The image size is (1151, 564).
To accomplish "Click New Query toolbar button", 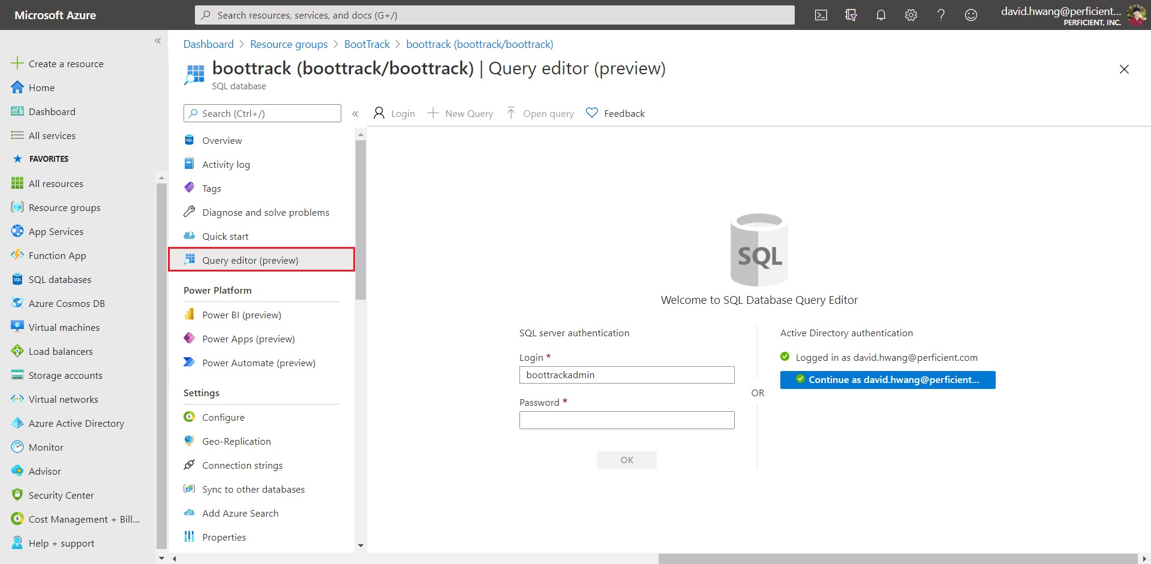I will click(x=460, y=113).
